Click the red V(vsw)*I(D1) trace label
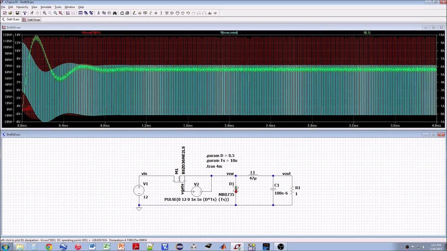Image resolution: width=447 pixels, height=251 pixels. point(91,32)
